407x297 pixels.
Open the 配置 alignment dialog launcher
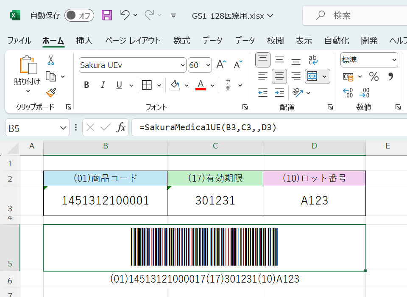coord(330,107)
